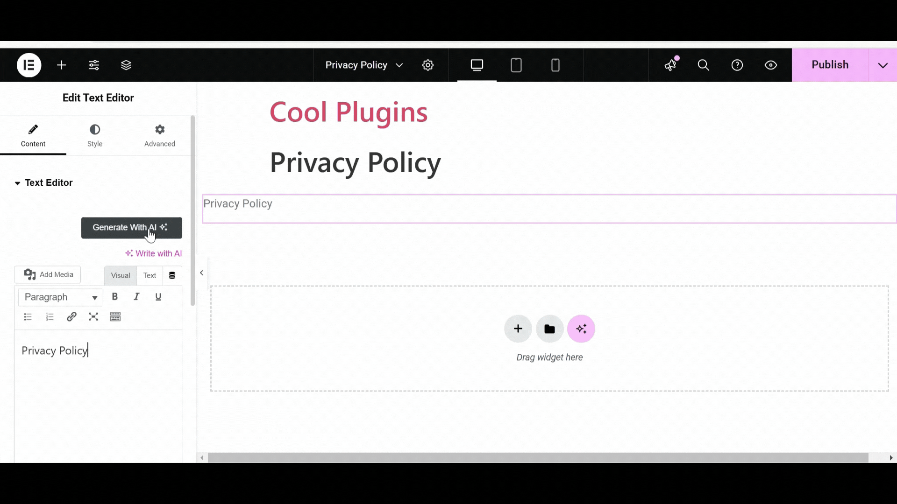
Task: Switch editor to Text mode
Action: click(x=149, y=275)
